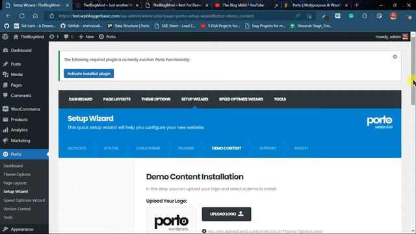Open the New content menu
Screen dimensions: 416x234
[x=86, y=36]
